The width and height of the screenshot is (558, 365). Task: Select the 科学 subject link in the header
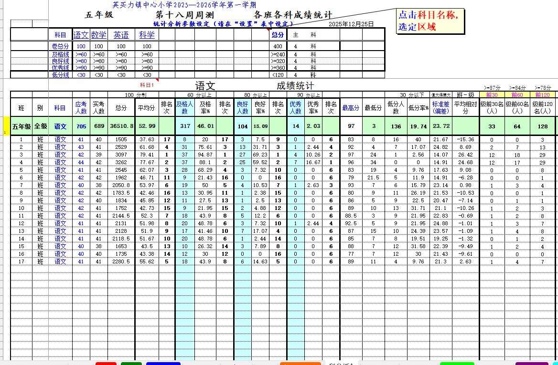147,35
